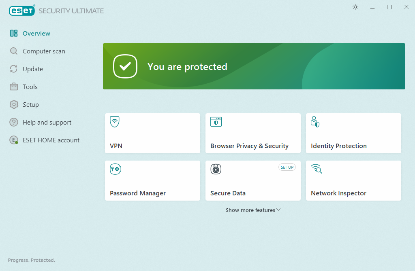Expand Show more features
The image size is (415, 271).
coord(250,210)
